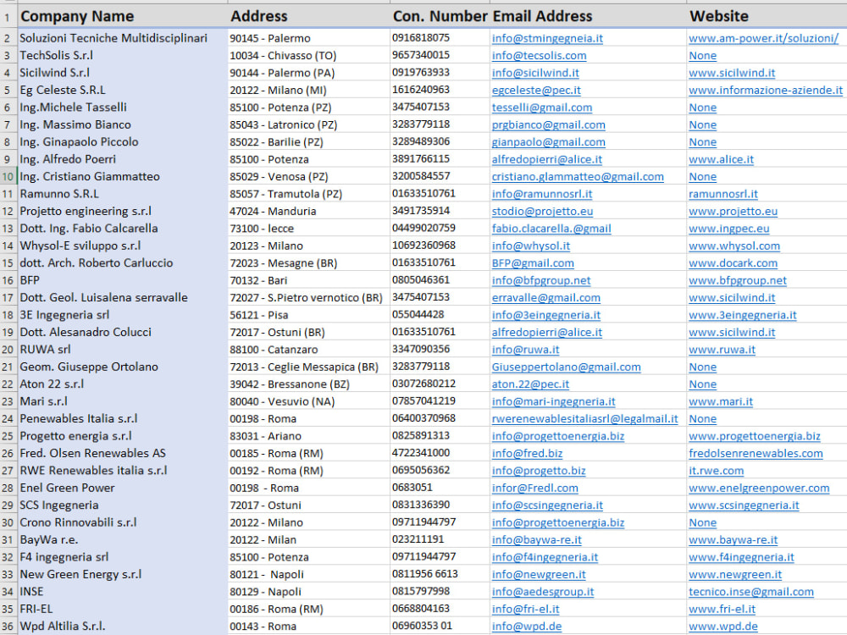
Task: Click the None link in the TechSolis row
Action: pos(702,56)
